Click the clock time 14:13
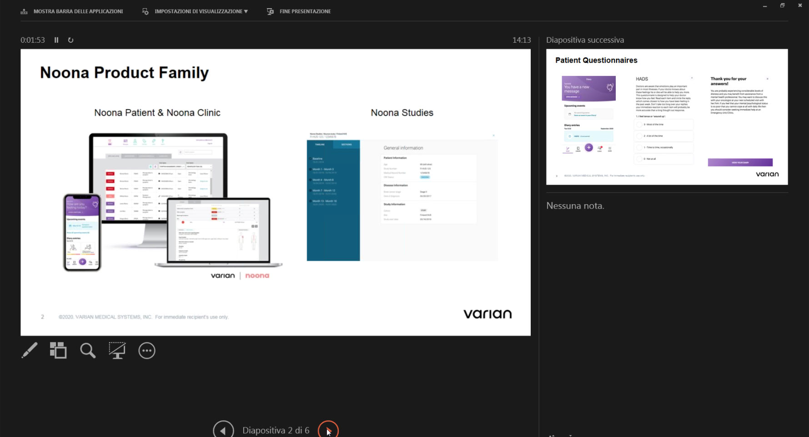 [522, 40]
